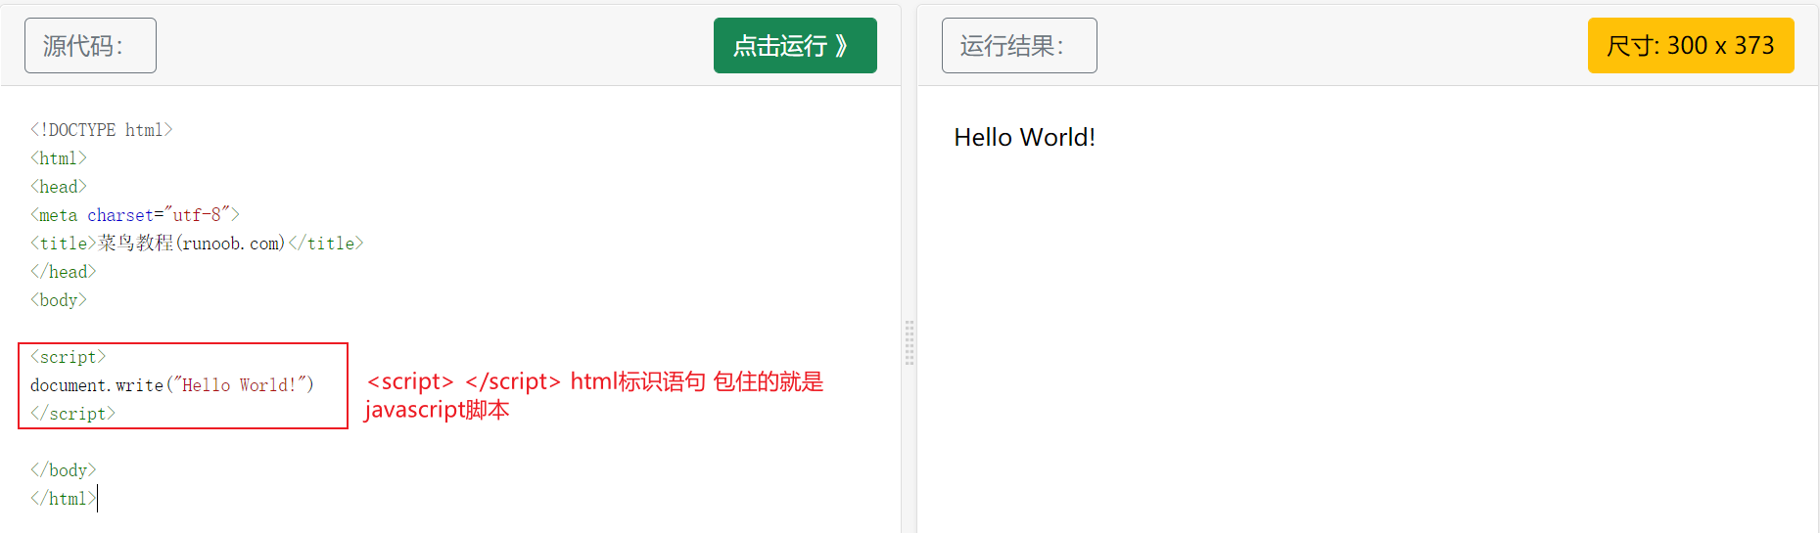The width and height of the screenshot is (1820, 533).
Task: Click the vertical splitter handle between panes
Action: [910, 342]
